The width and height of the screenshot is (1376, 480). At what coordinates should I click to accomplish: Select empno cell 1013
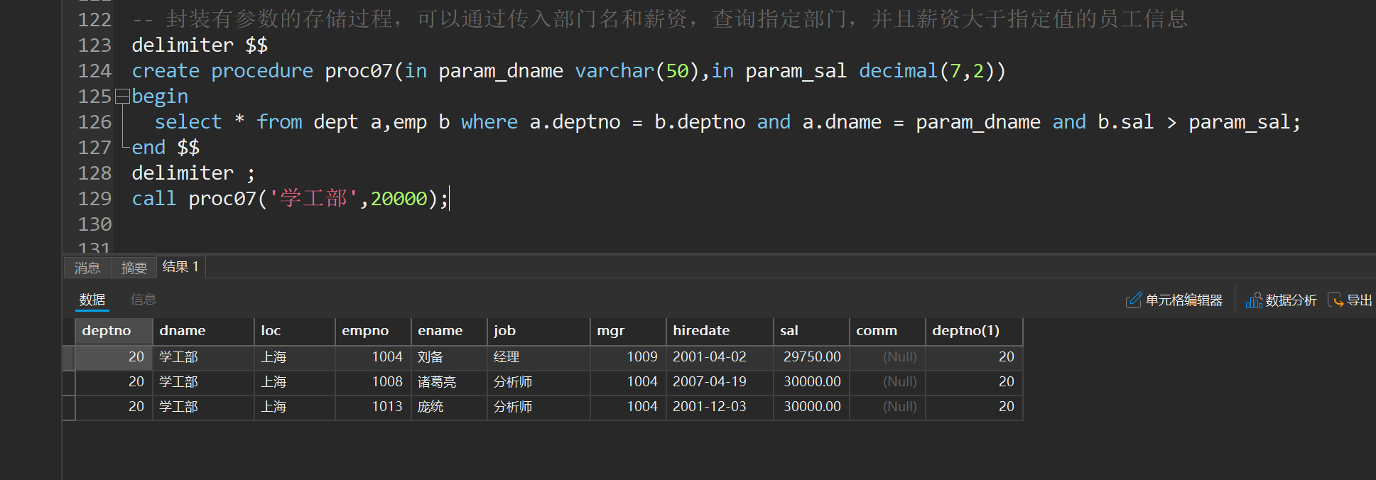pos(373,407)
